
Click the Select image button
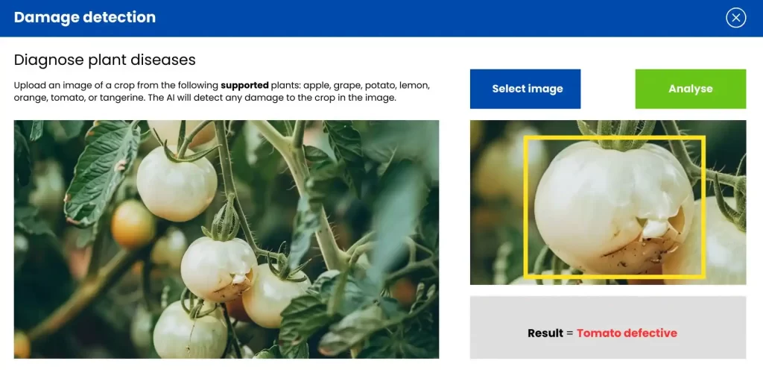click(525, 89)
